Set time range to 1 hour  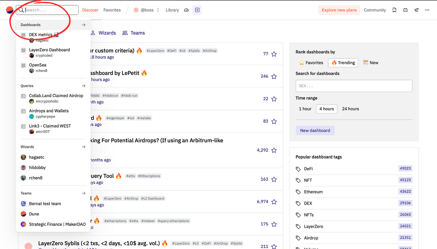point(305,109)
